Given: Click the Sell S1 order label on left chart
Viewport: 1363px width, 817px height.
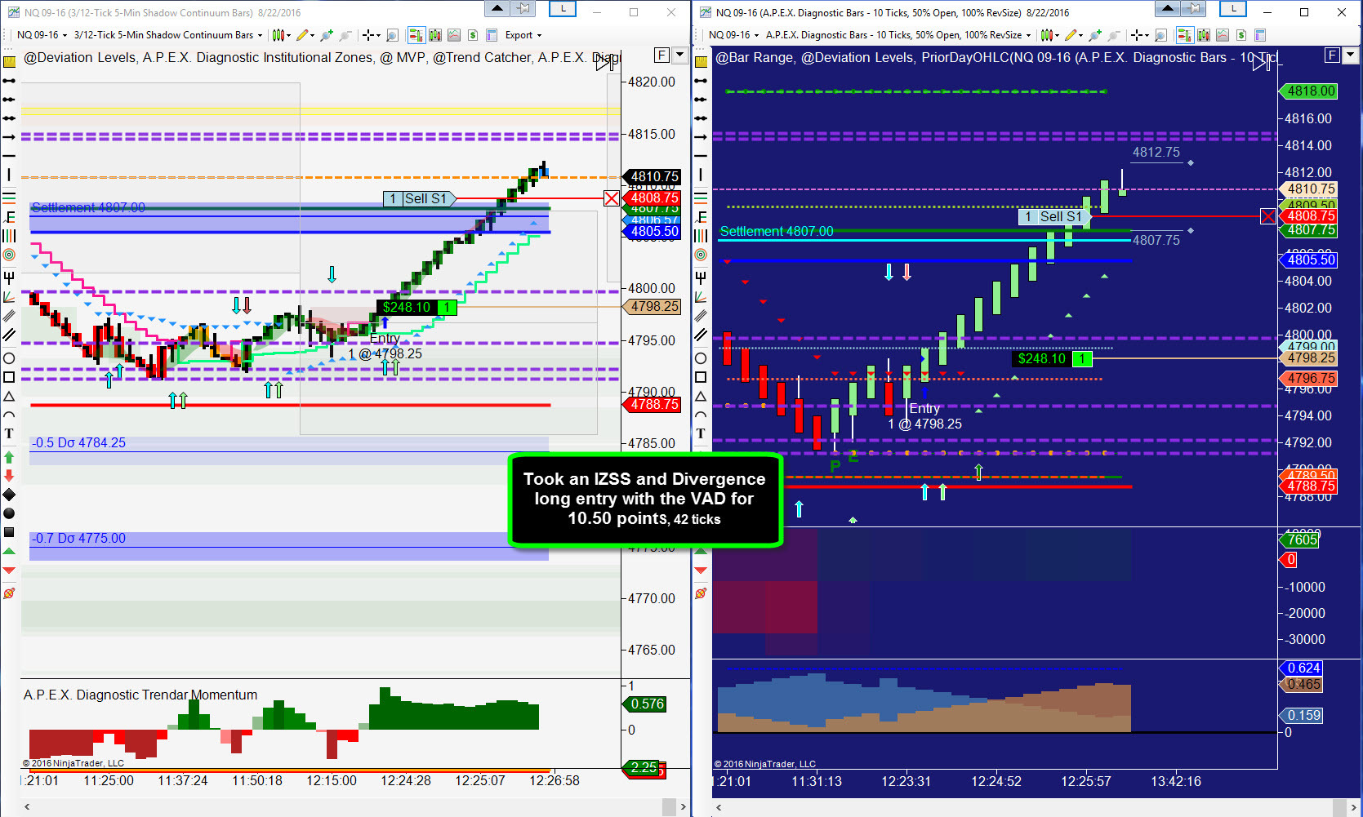Looking at the screenshot, I should pyautogui.click(x=419, y=198).
